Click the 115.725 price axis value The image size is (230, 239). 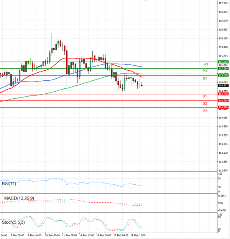click(223, 56)
